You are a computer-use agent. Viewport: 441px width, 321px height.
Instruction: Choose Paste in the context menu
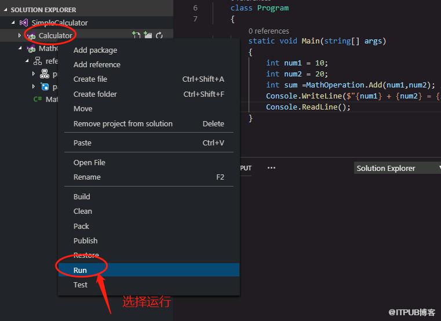tap(149, 143)
